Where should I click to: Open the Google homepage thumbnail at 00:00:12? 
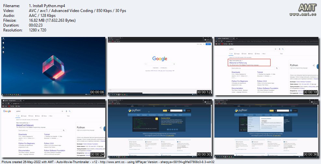click(x=160, y=66)
